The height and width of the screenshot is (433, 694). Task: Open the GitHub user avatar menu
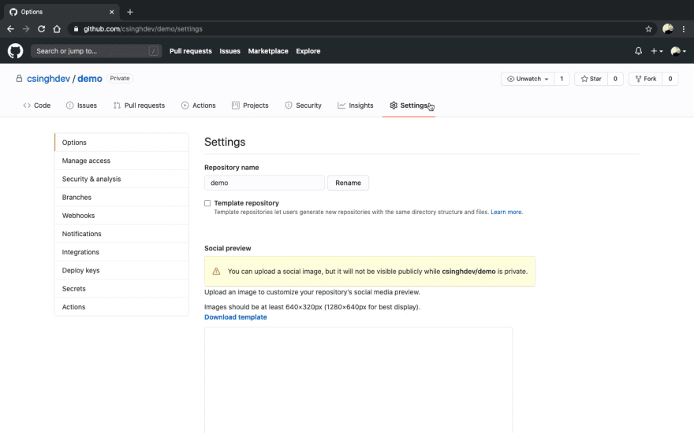click(678, 51)
